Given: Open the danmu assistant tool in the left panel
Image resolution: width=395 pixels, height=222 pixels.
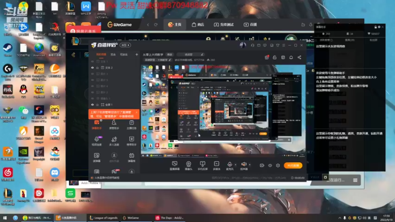Looking at the screenshot, I should 97,125.
